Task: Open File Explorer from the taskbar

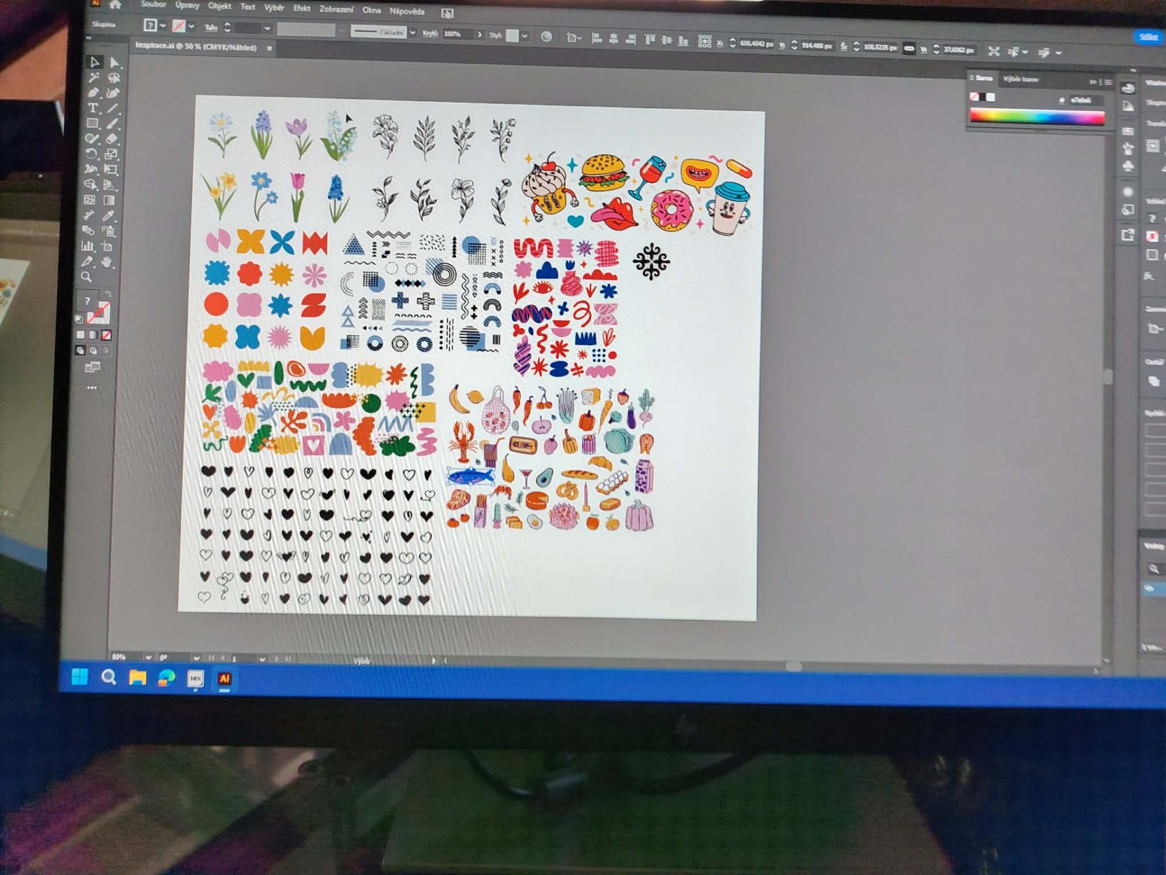Action: tap(138, 678)
